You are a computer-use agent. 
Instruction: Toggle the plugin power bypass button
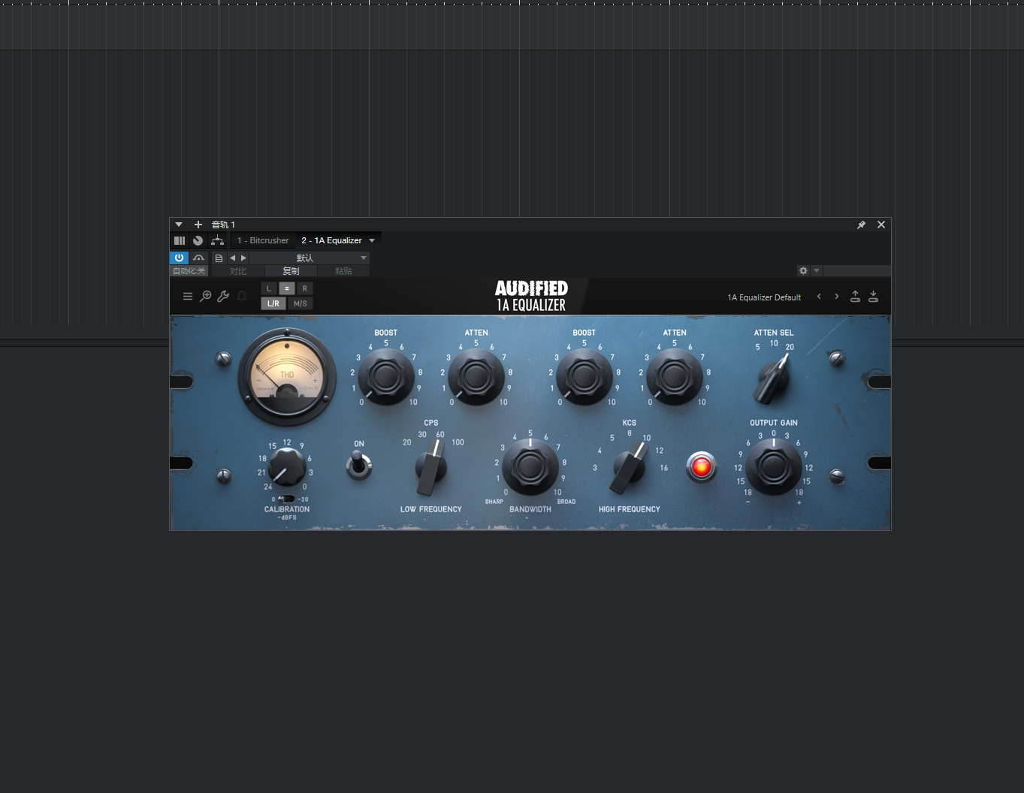click(x=180, y=258)
